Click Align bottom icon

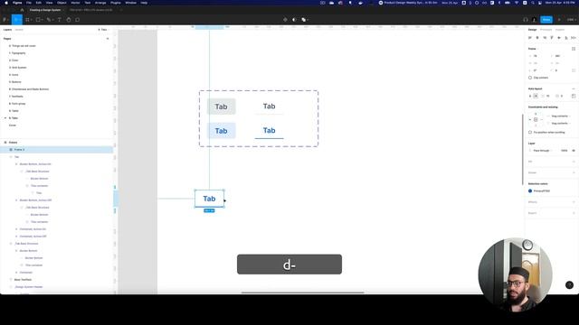(566, 38)
